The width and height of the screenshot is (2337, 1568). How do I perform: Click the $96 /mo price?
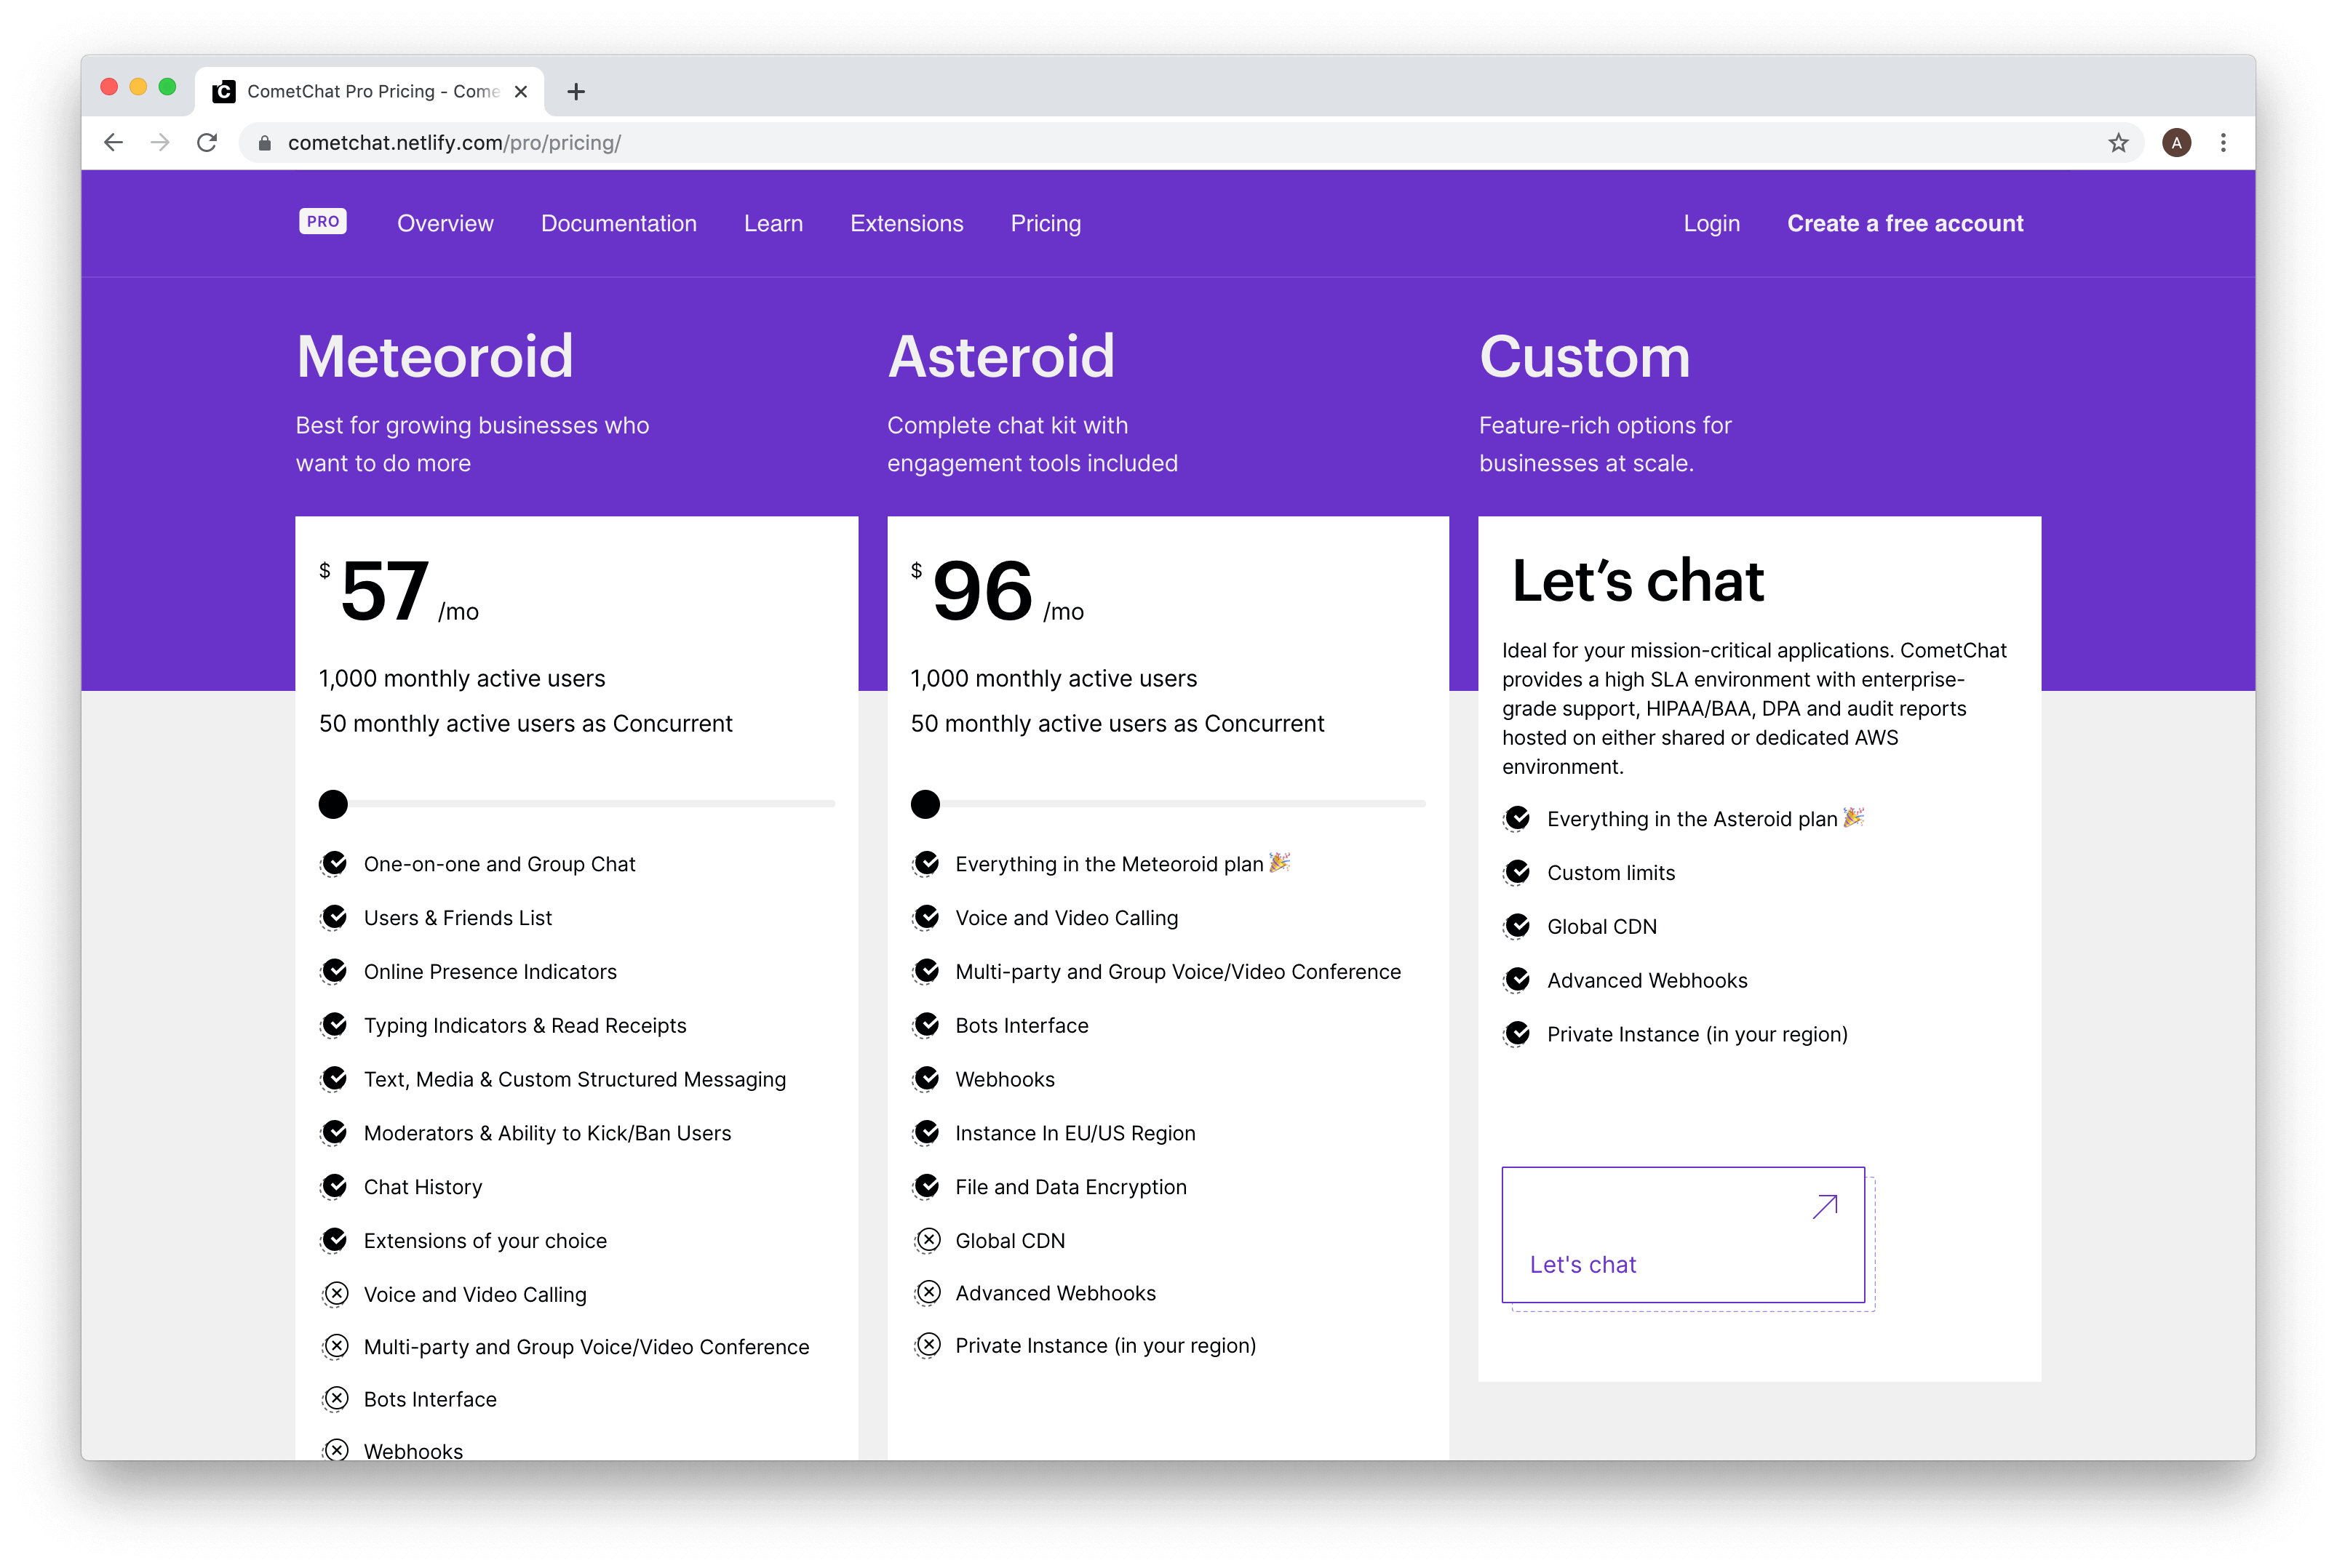click(998, 591)
